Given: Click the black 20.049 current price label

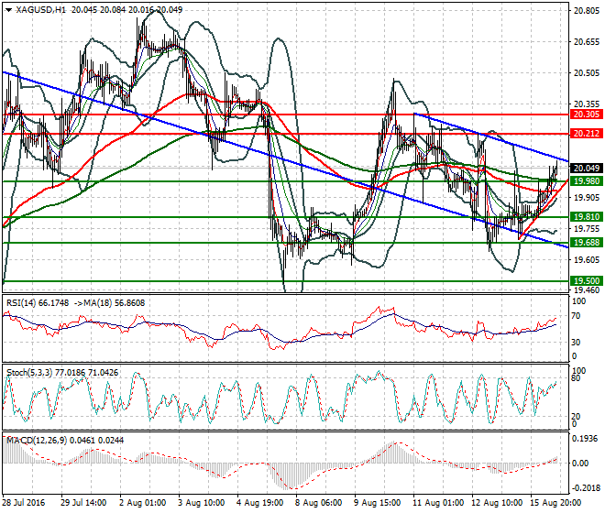Looking at the screenshot, I should pos(587,169).
